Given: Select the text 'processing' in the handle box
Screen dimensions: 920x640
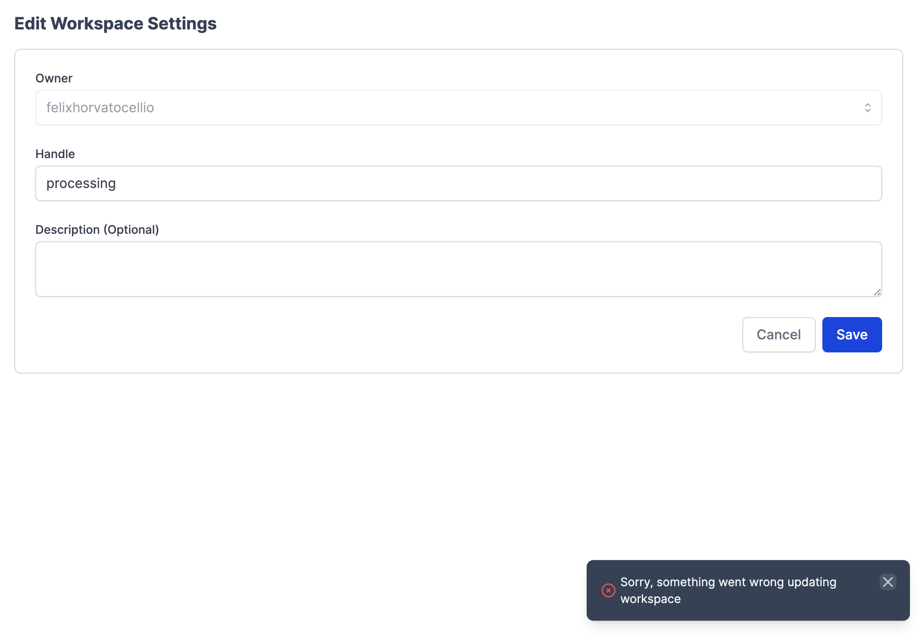Looking at the screenshot, I should (x=81, y=183).
